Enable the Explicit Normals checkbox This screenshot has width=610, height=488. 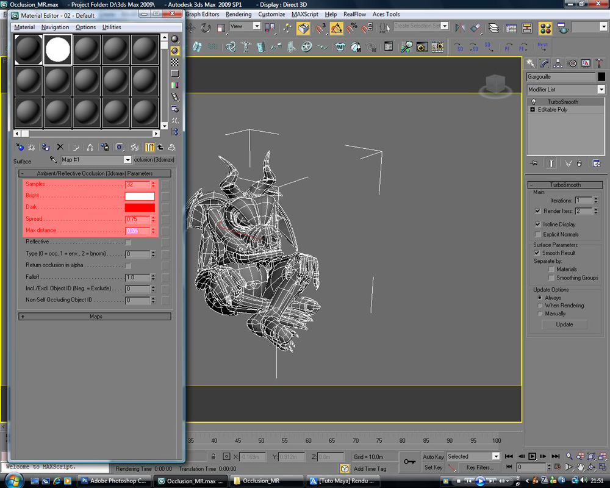pos(538,234)
